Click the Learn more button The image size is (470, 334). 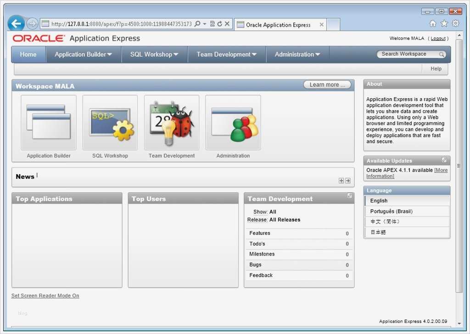tap(327, 85)
